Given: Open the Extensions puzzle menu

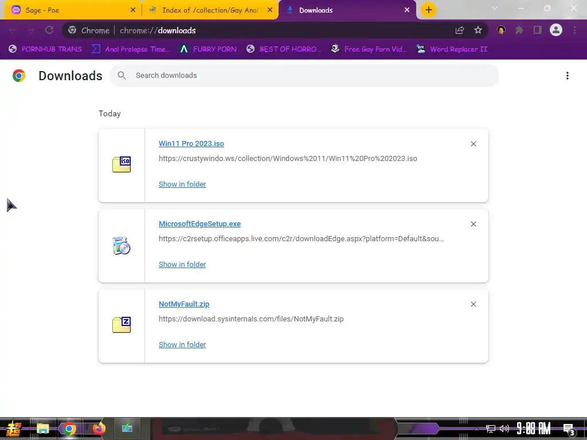Looking at the screenshot, I should click(x=519, y=30).
